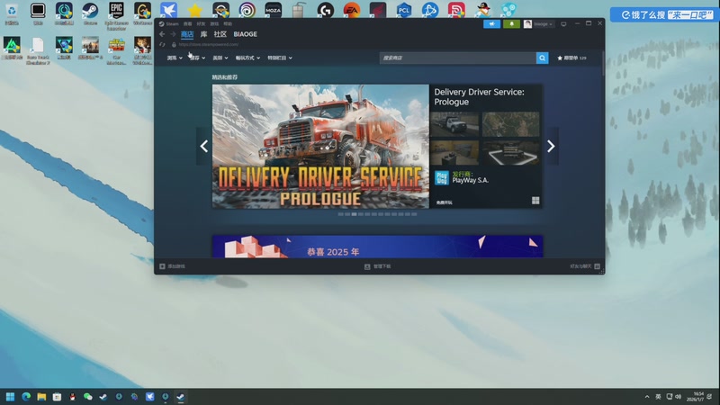The height and width of the screenshot is (405, 720).
Task: Open the white truck screenshot thumbnail
Action: 454,124
